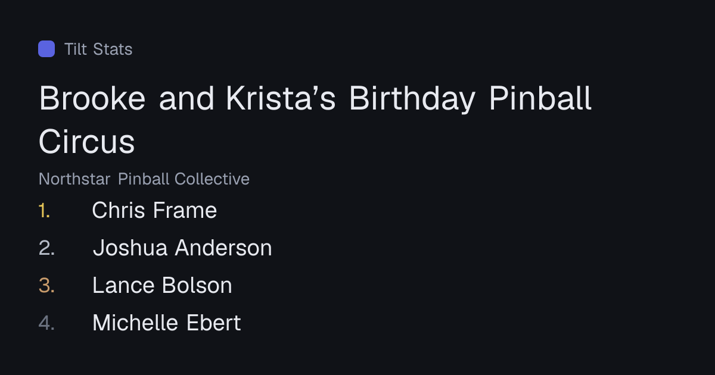Open the Northstar word in the subtitle
Image resolution: width=715 pixels, height=375 pixels.
click(74, 179)
